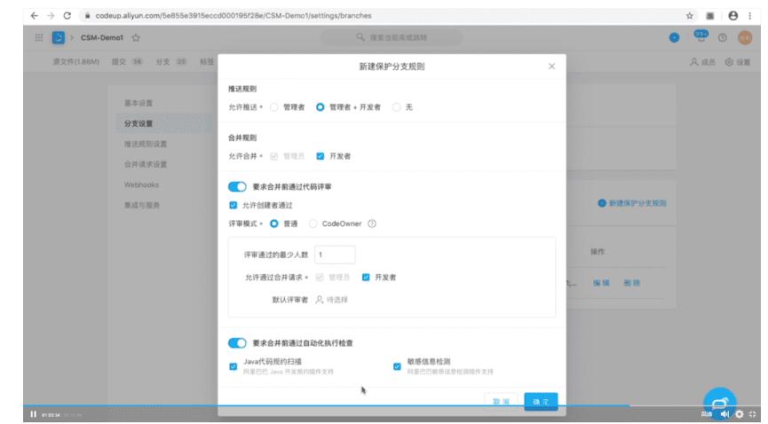Click the 确定 confirm button
The width and height of the screenshot is (768, 424).
[541, 402]
